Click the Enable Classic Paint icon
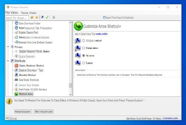186x125 pixels. [x=16, y=32]
